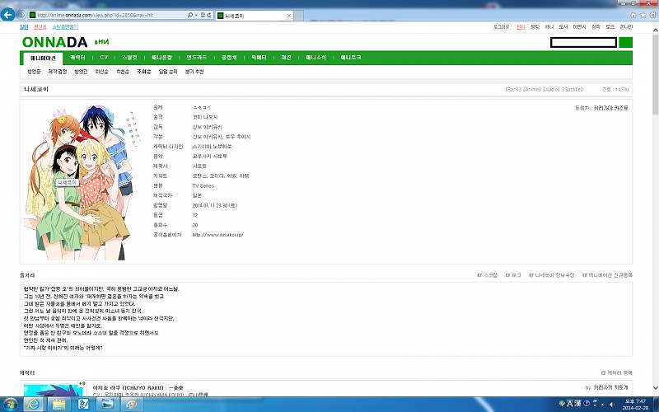Click the page vertical scrollbar
Image resolution: width=659 pixels, height=412 pixels.
point(654,206)
